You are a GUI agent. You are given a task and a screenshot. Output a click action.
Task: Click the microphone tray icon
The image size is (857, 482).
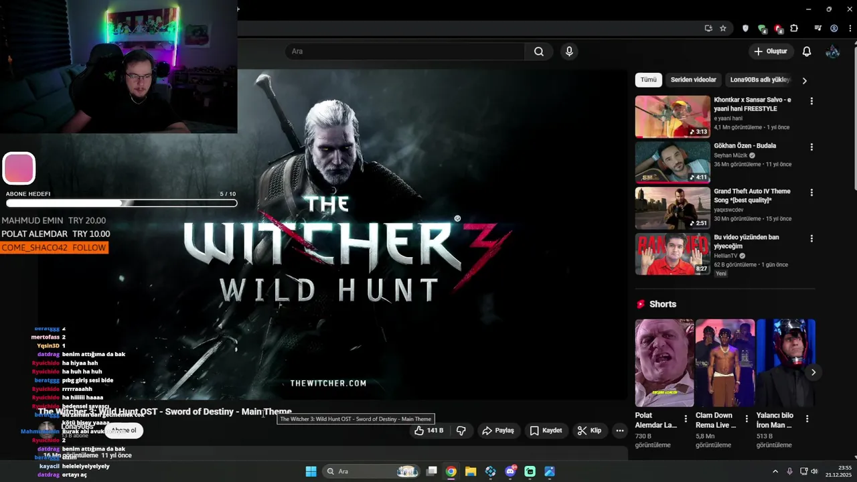click(x=790, y=471)
